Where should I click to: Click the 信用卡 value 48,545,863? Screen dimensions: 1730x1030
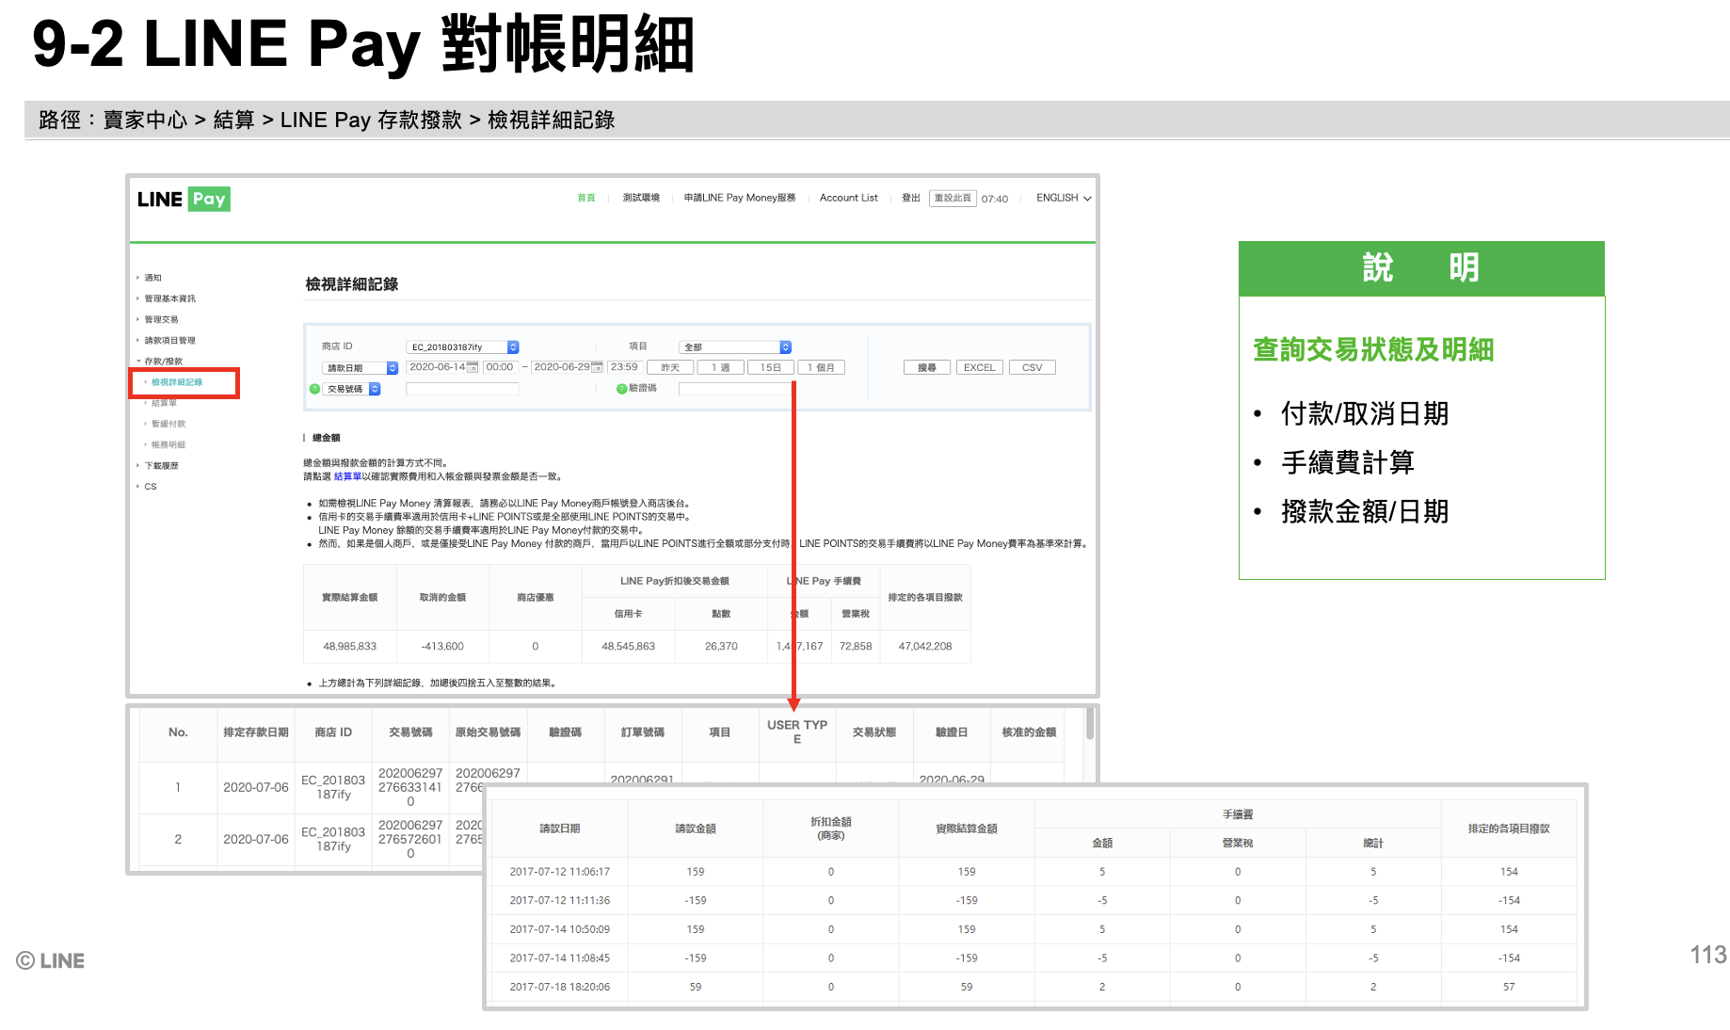(x=628, y=646)
